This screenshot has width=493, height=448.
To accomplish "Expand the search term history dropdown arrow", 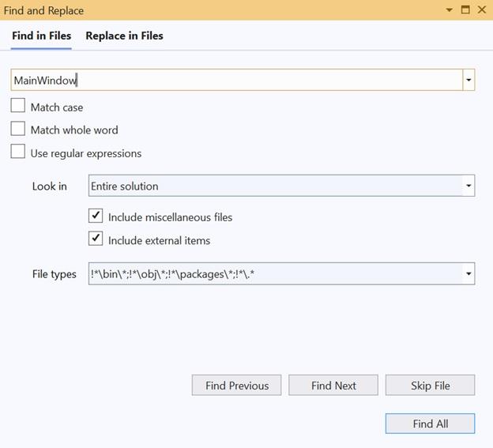I will (x=469, y=80).
